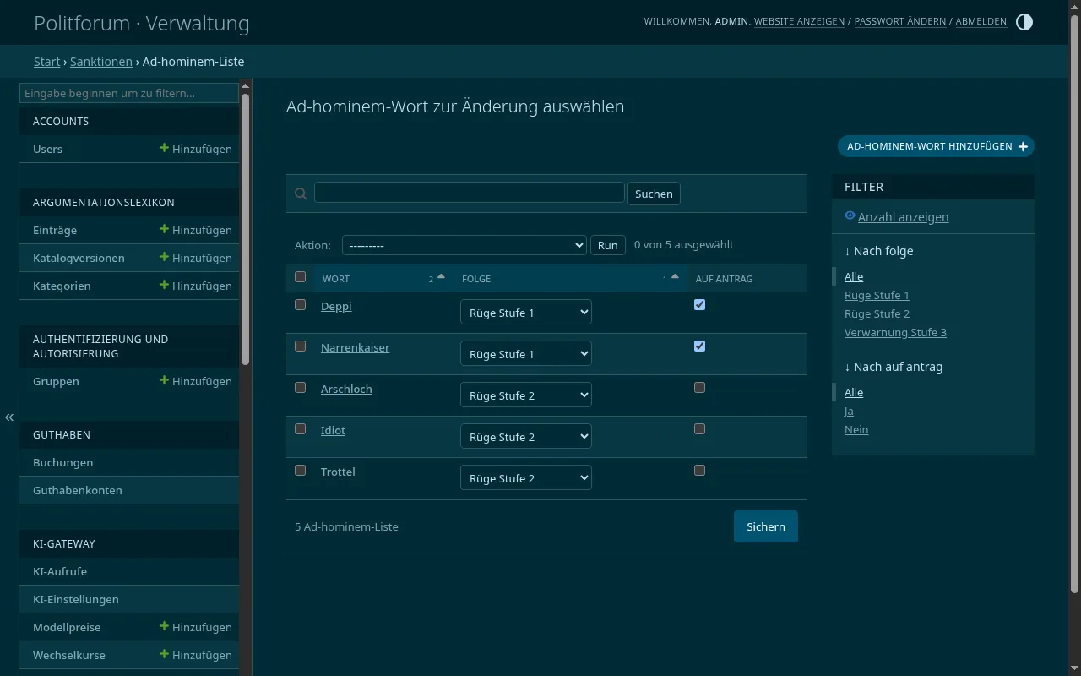The image size is (1081, 676).
Task: Click the plus icon next to Wechselkurse
Action: [165, 654]
